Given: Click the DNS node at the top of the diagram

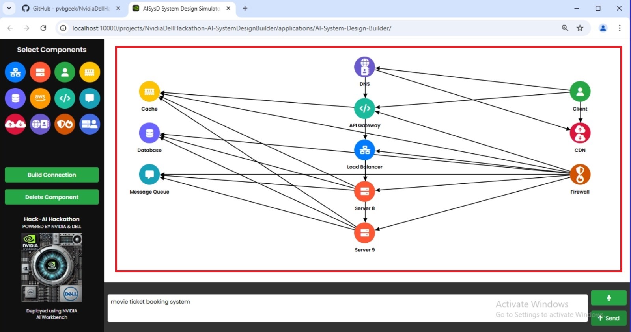Looking at the screenshot, I should [x=364, y=67].
